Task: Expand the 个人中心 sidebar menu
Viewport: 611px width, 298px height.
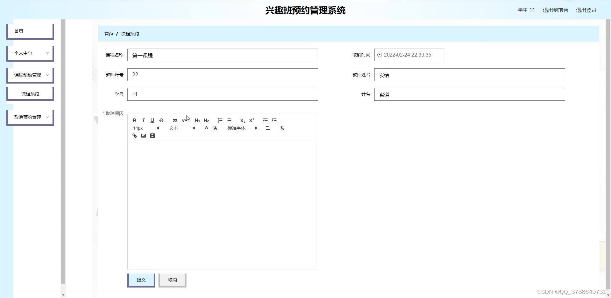Action: (x=30, y=53)
